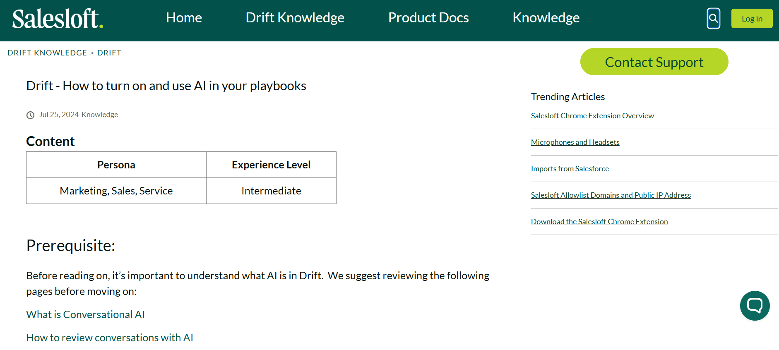
Task: Select the Marketing, Sales, Service cell
Action: (x=116, y=191)
